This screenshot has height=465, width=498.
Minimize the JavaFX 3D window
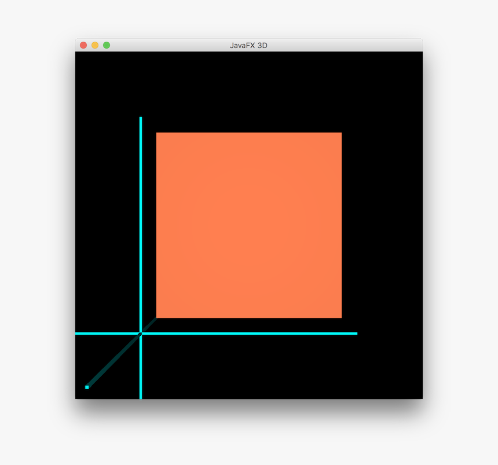[x=95, y=45]
